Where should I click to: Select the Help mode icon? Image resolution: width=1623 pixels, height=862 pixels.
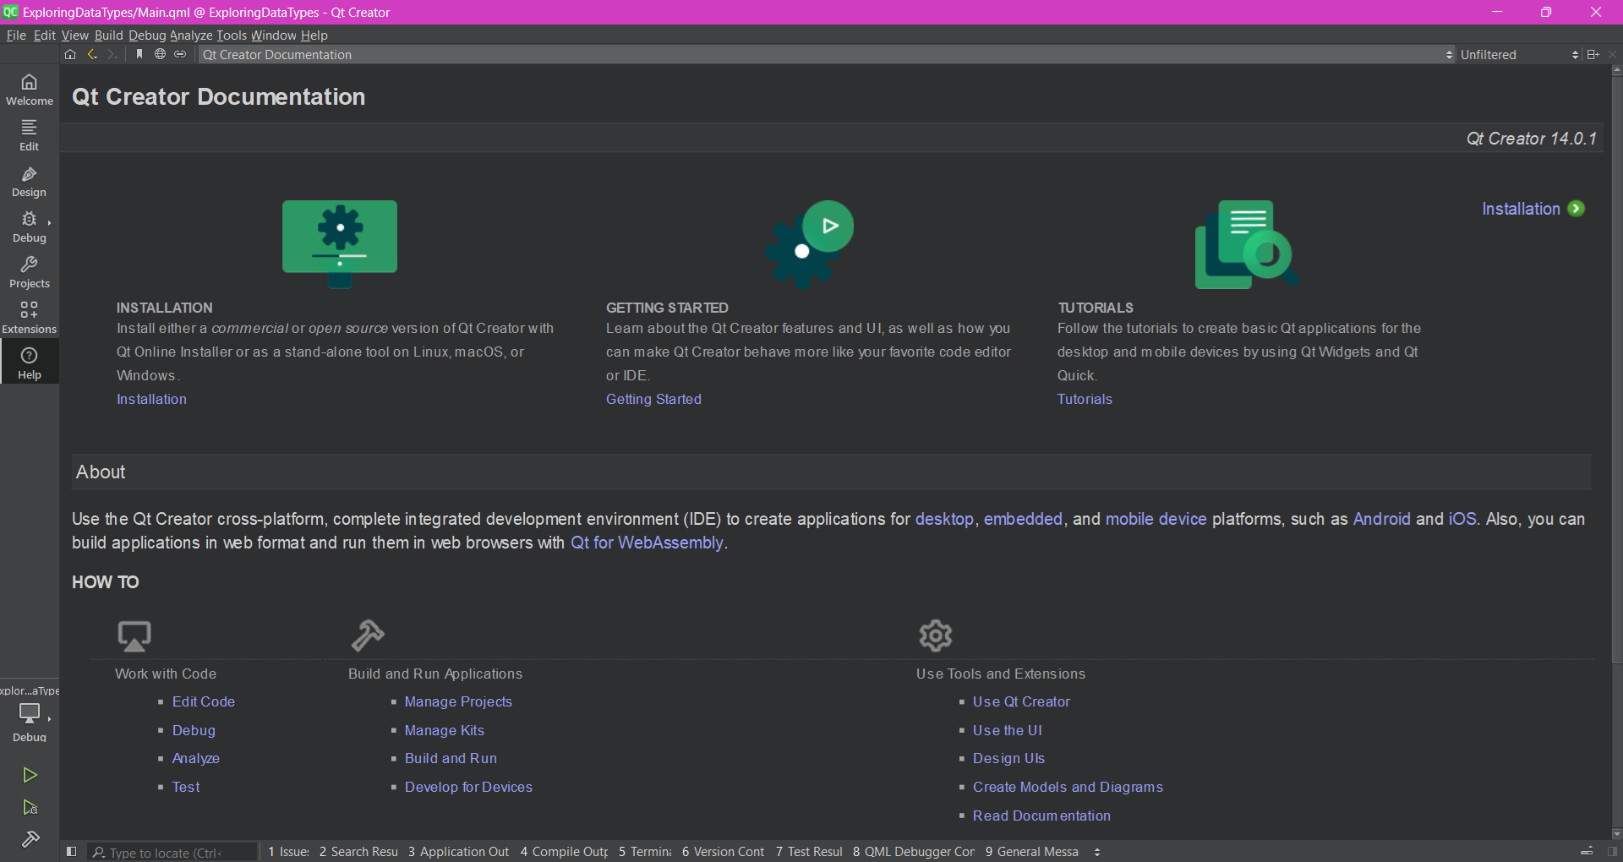(x=30, y=363)
